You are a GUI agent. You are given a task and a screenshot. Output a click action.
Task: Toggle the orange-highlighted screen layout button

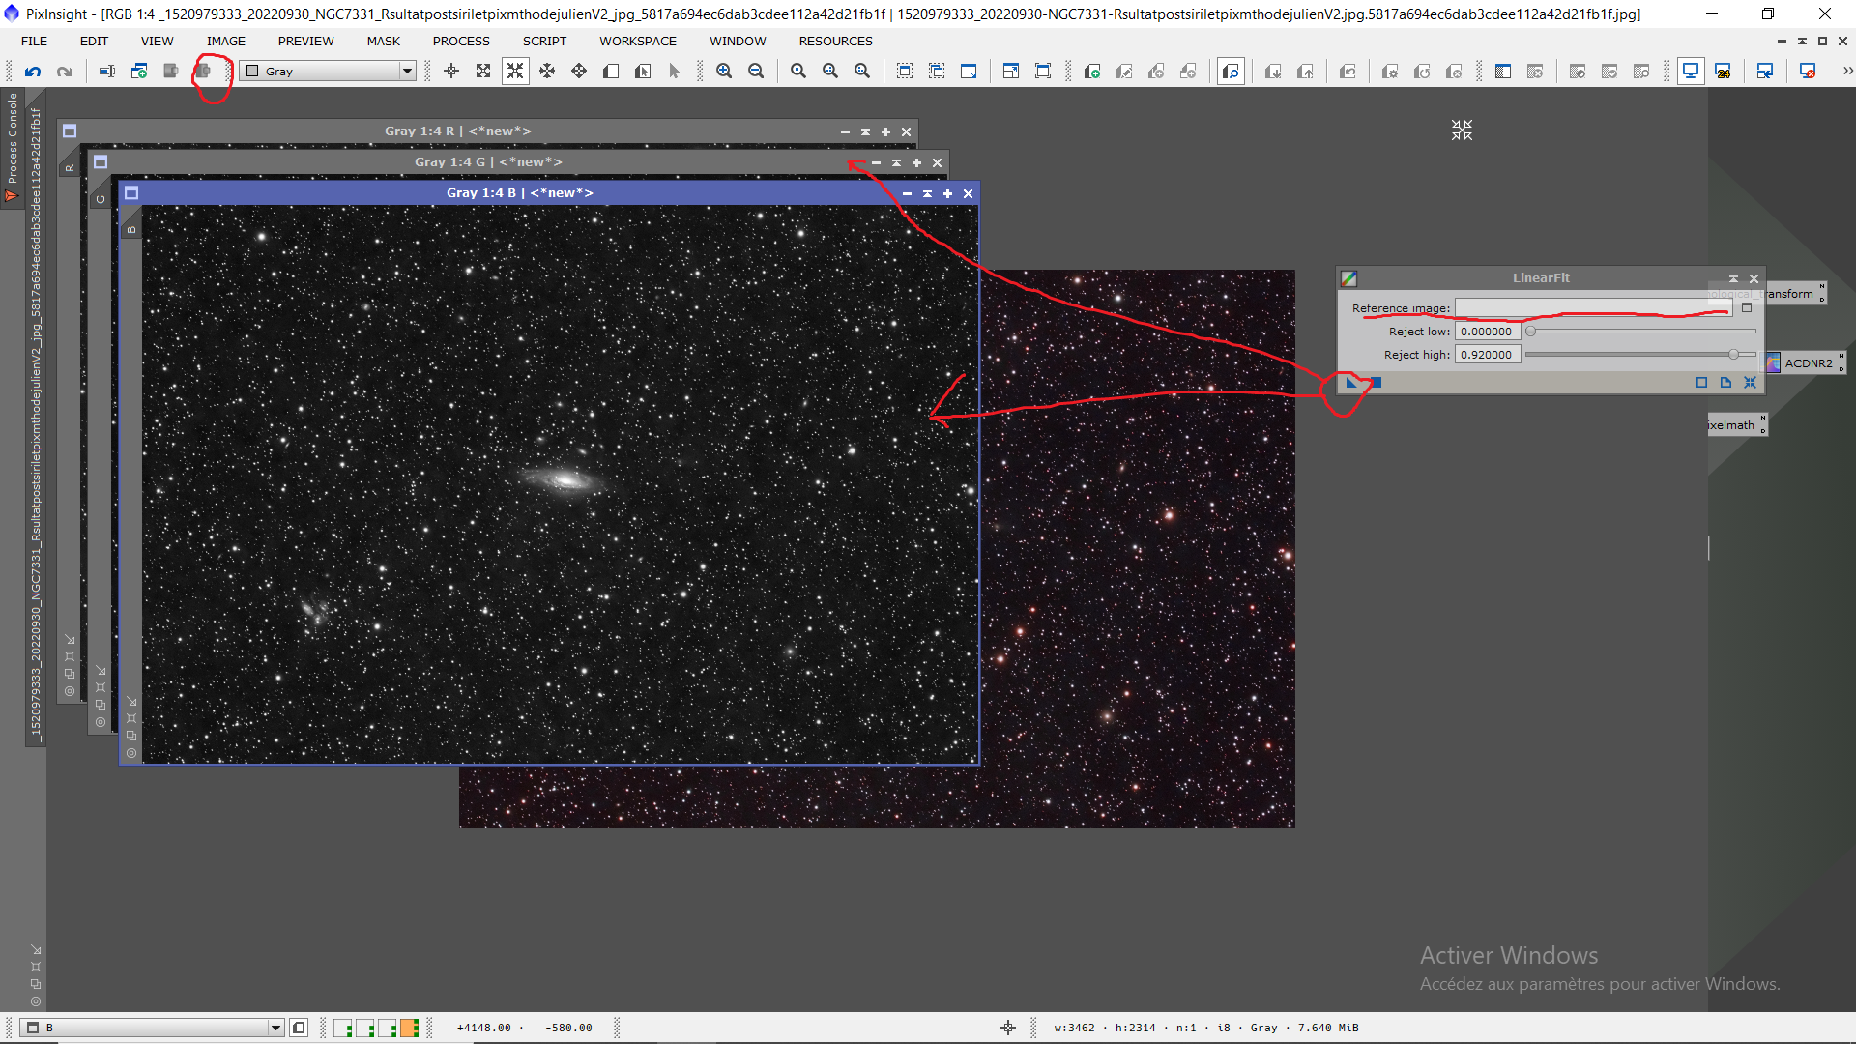(x=410, y=1028)
